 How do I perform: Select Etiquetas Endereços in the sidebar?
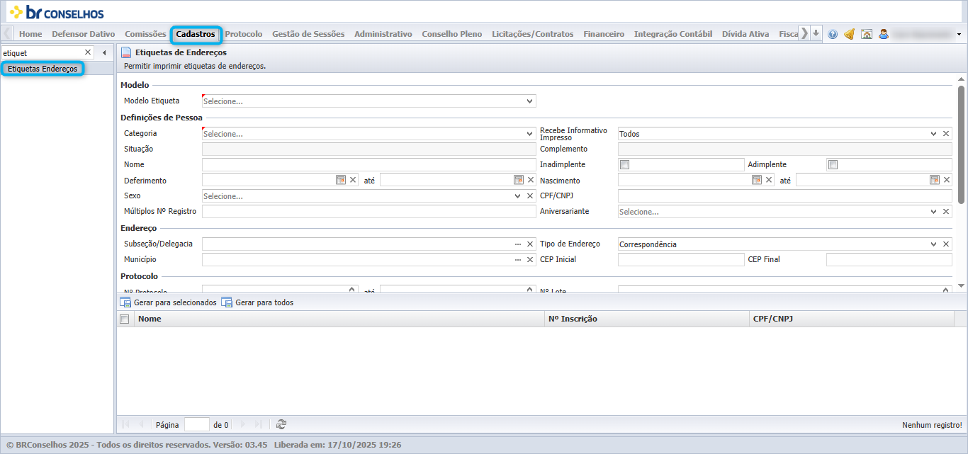(x=43, y=69)
